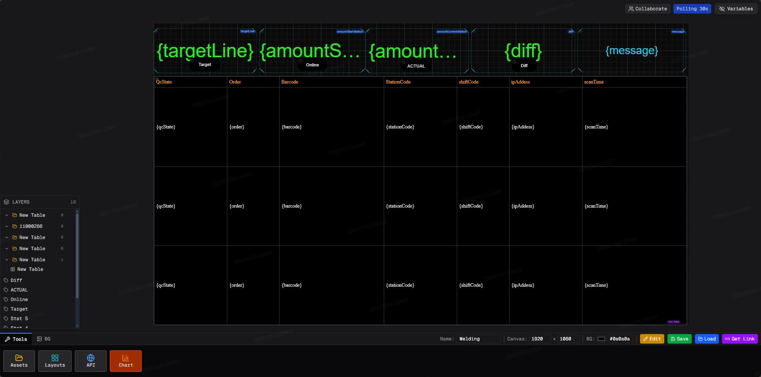The height and width of the screenshot is (377, 761).
Task: Click the Name field containing Welding
Action: [478, 339]
